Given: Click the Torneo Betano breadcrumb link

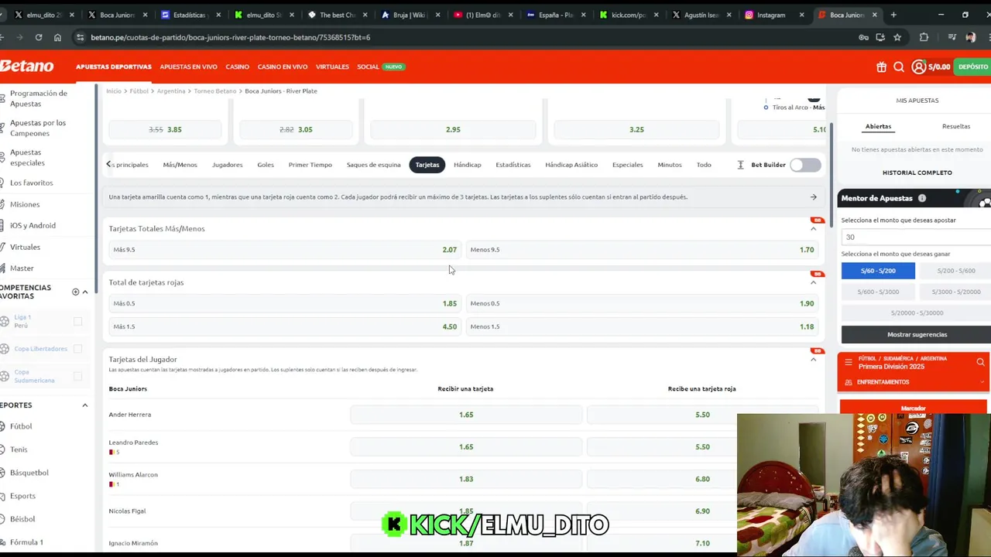Looking at the screenshot, I should click(x=215, y=91).
